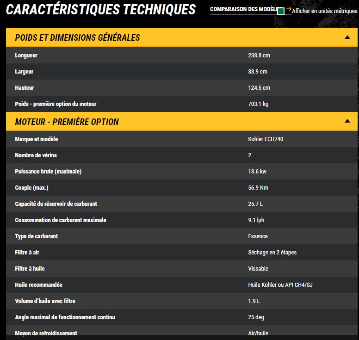The height and width of the screenshot is (340, 359).
Task: Click the Hauteur value 124.5 cm
Action: click(259, 88)
